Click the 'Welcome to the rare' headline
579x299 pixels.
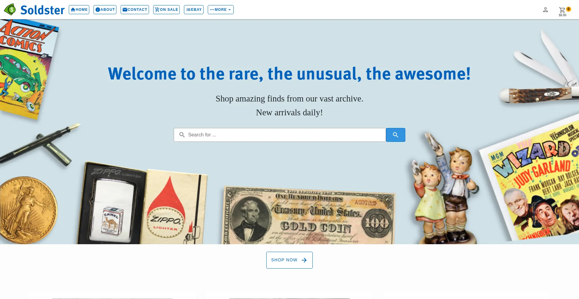point(289,74)
